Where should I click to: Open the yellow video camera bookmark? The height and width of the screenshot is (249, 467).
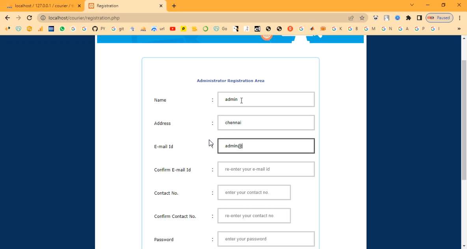[194, 29]
